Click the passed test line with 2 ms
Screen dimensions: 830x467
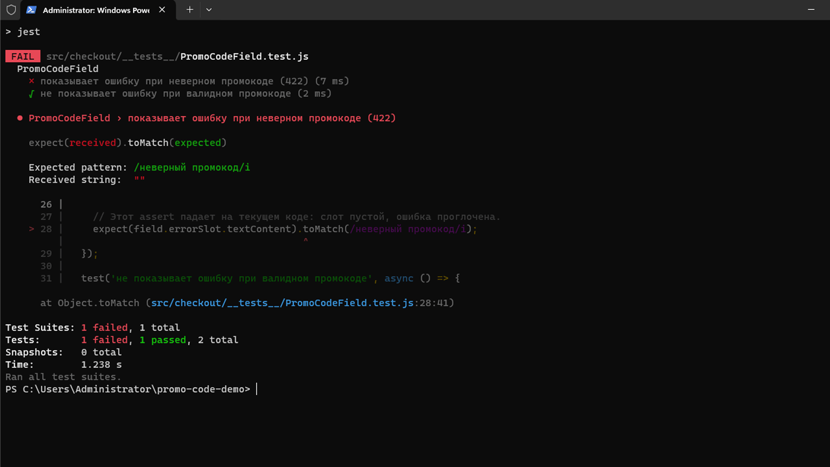180,93
